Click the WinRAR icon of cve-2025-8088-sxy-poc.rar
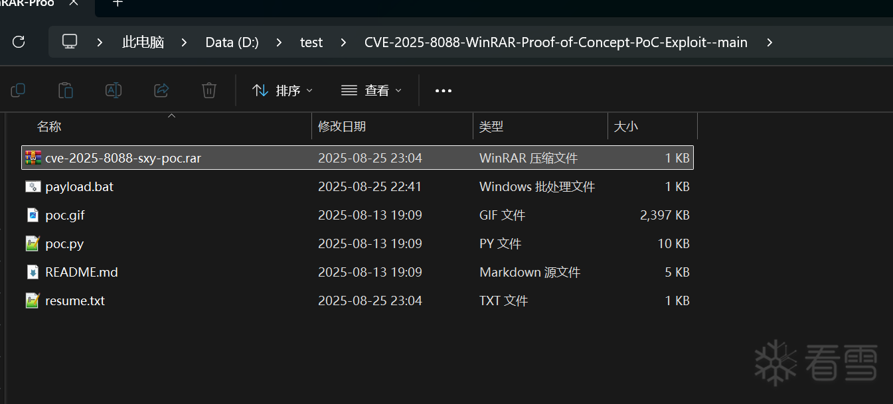893x404 pixels. pos(33,158)
